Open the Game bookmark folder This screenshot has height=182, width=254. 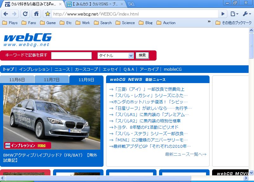pyautogui.click(x=48, y=23)
